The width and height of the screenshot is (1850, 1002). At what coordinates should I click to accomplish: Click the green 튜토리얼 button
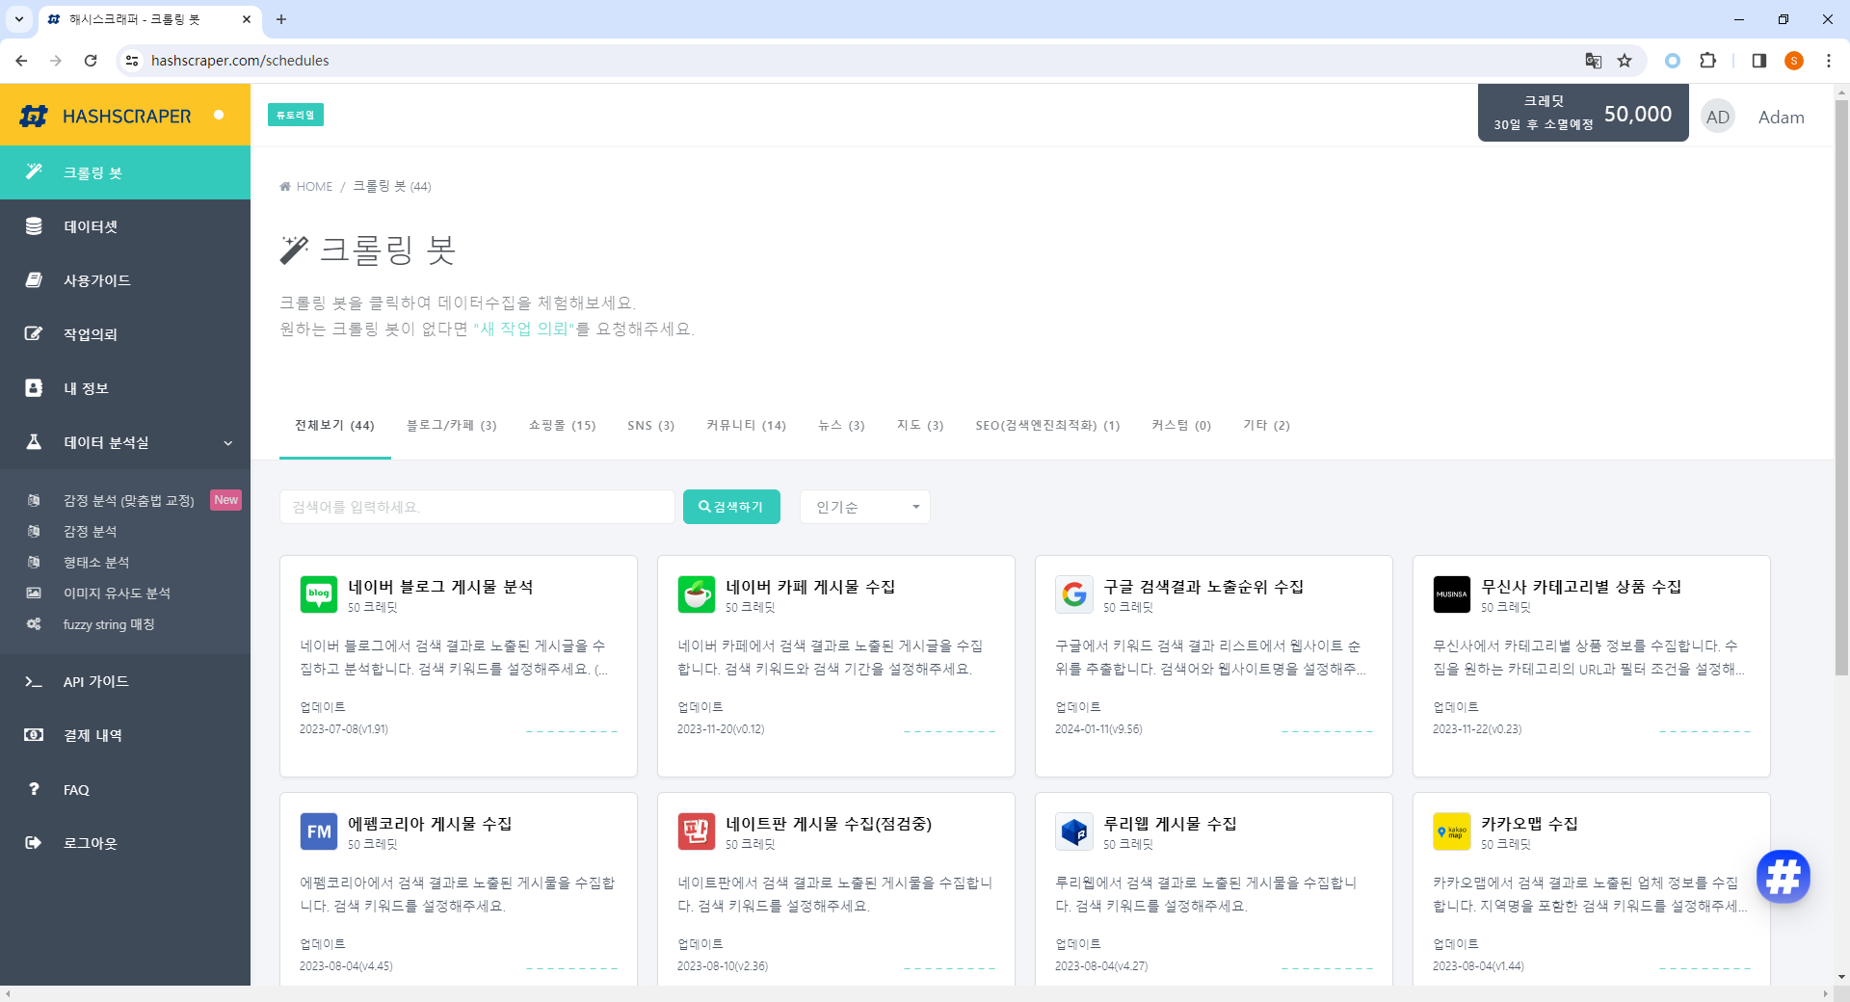296,115
